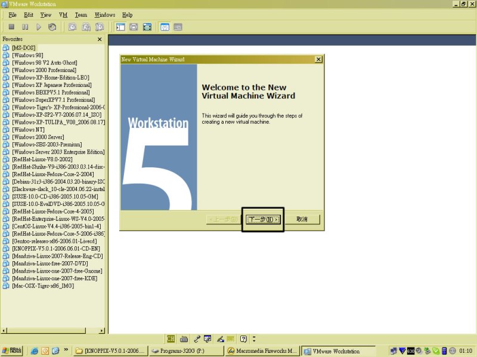This screenshot has height=357, width=477.
Task: Click the 開始 Start button
Action: pos(12,351)
